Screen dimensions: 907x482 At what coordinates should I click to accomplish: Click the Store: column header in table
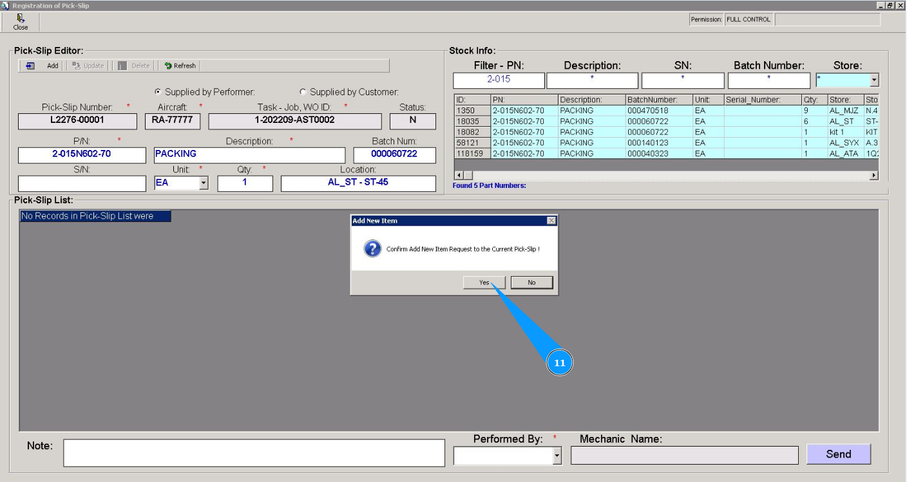[x=845, y=100]
